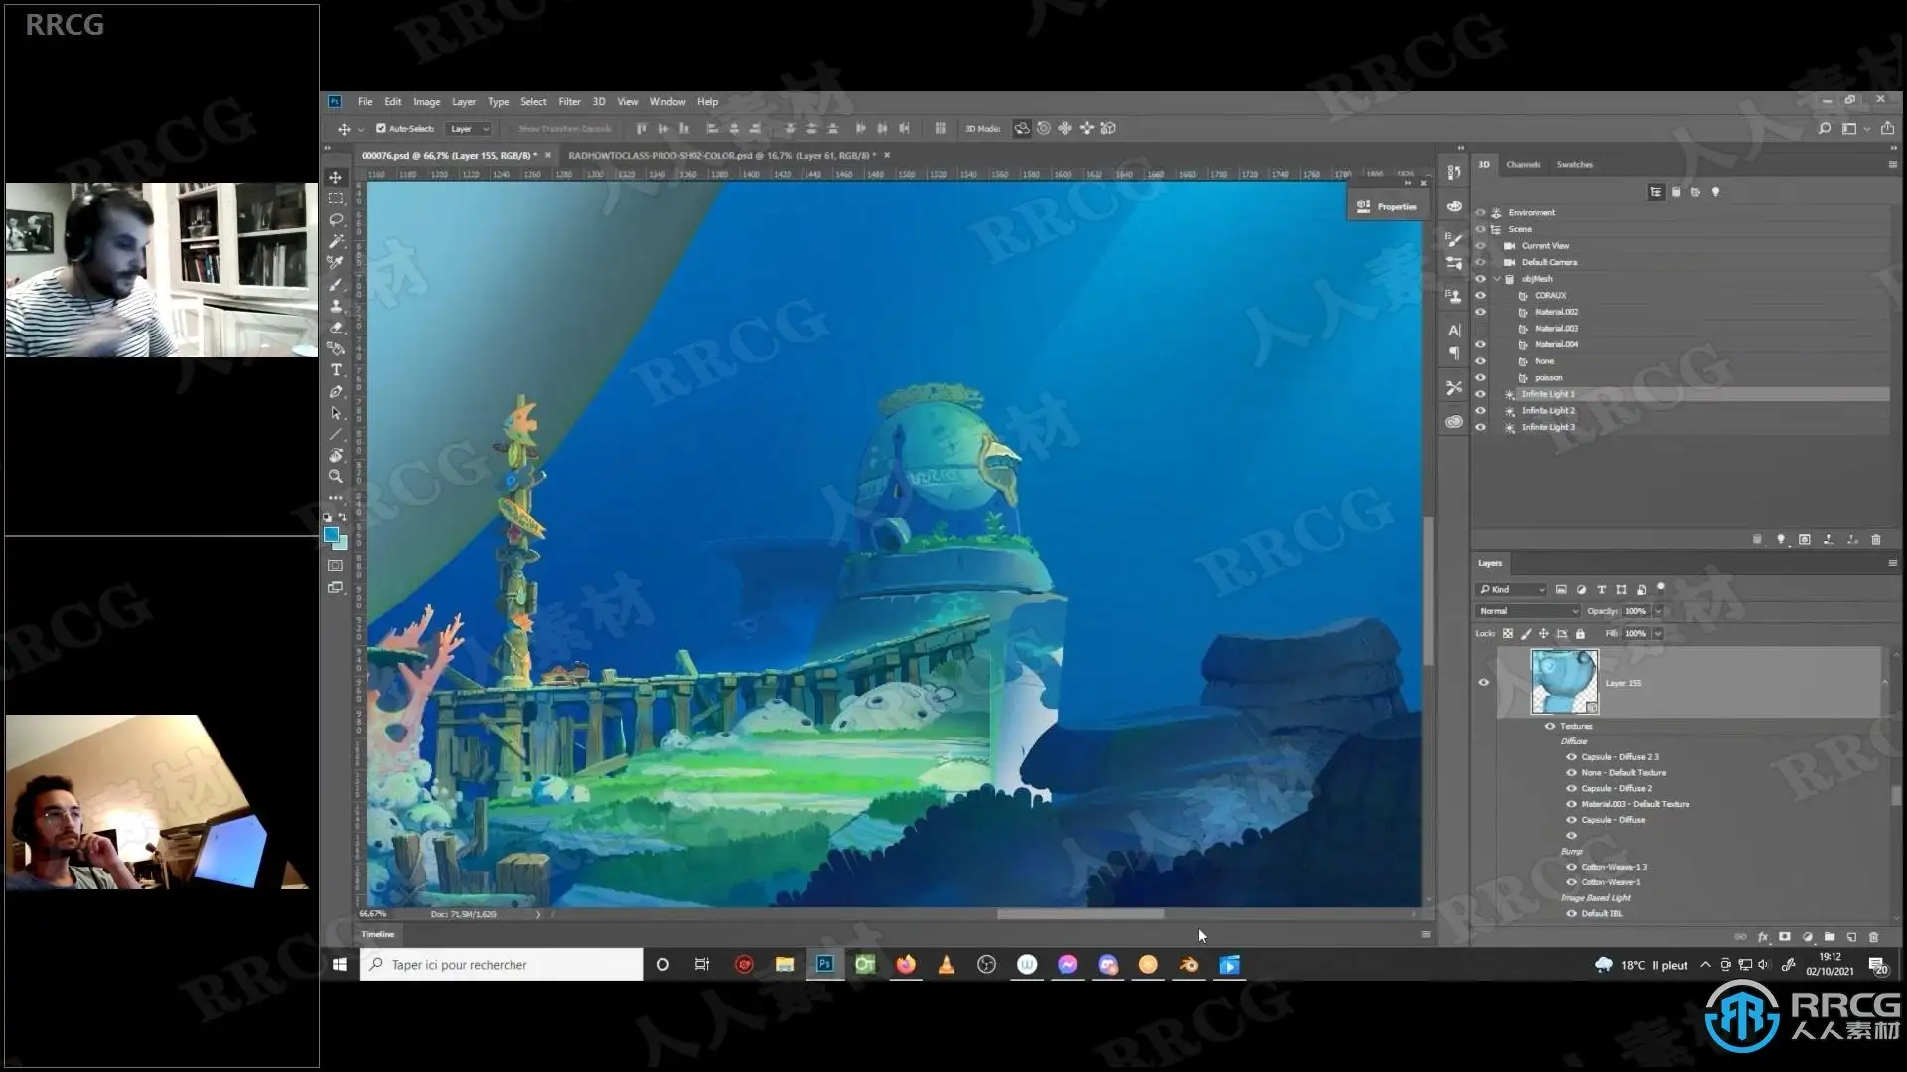Image resolution: width=1907 pixels, height=1072 pixels.
Task: Open the Filter menu
Action: tap(569, 101)
